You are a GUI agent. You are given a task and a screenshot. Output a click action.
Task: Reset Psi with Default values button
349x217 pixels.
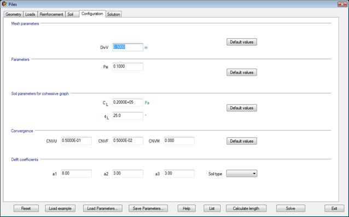(242, 73)
